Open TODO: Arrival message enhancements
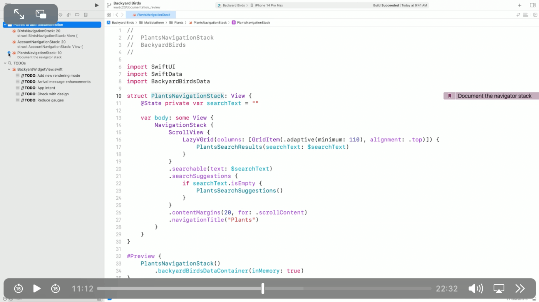The width and height of the screenshot is (539, 302). (56, 82)
